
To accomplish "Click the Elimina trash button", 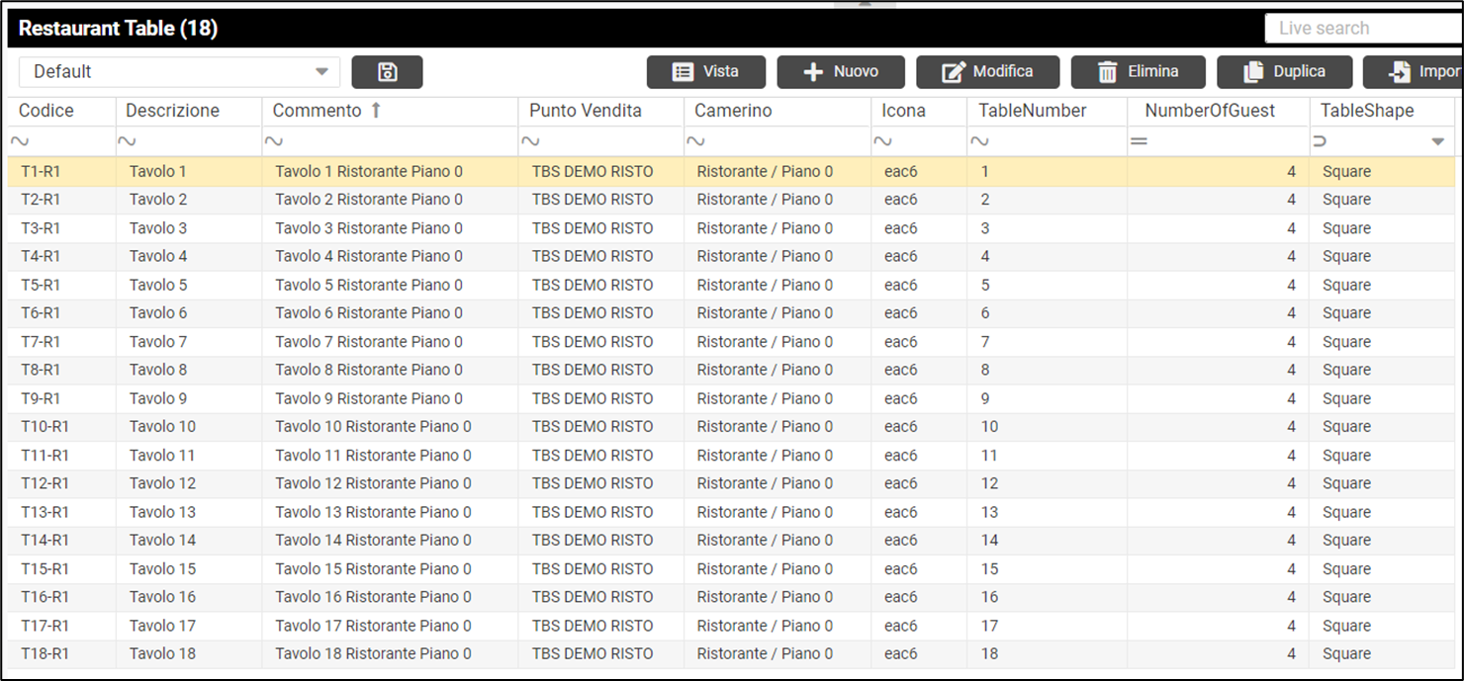I will tap(1138, 72).
